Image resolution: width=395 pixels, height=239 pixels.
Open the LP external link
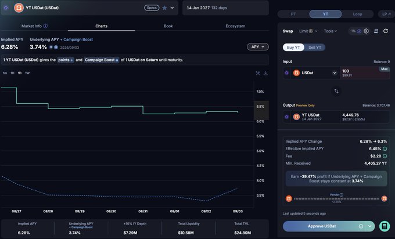coord(386,14)
